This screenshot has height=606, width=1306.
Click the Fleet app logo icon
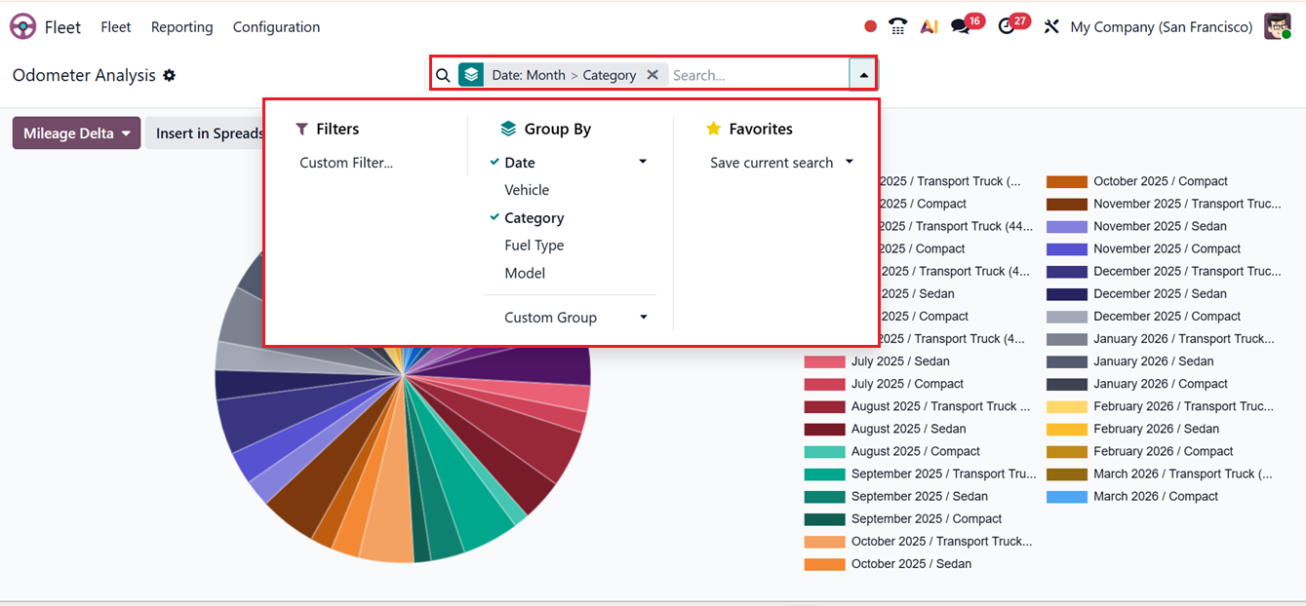(23, 27)
